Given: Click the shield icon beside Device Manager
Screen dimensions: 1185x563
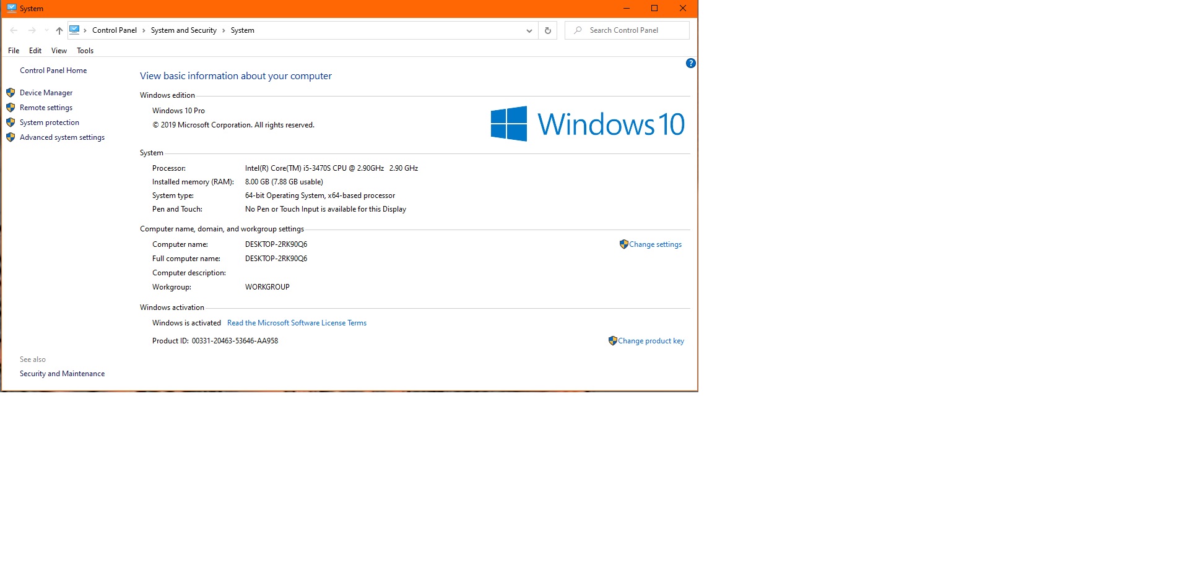Looking at the screenshot, I should (11, 93).
